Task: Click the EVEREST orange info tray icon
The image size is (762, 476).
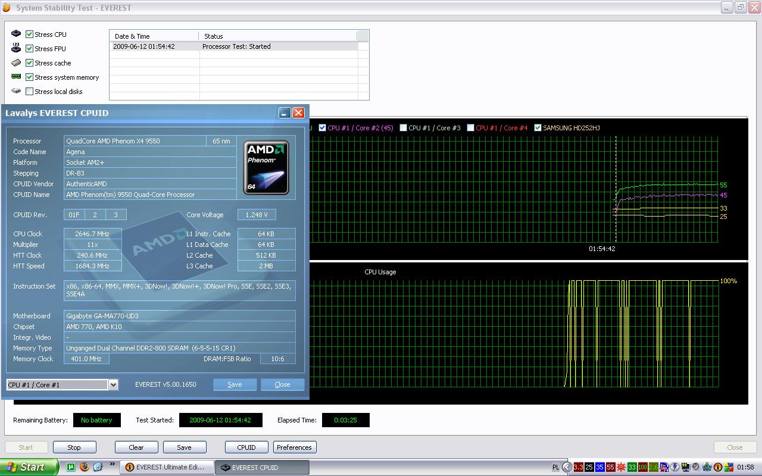Action: 717,467
